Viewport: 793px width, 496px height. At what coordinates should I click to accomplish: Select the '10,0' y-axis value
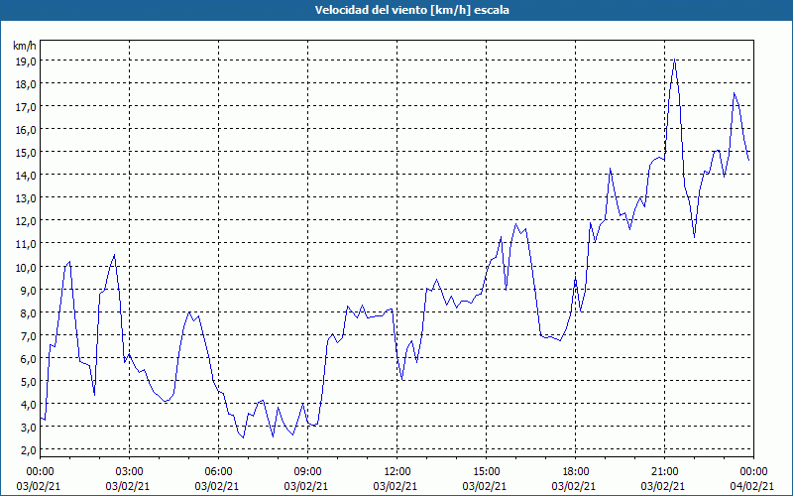point(26,267)
